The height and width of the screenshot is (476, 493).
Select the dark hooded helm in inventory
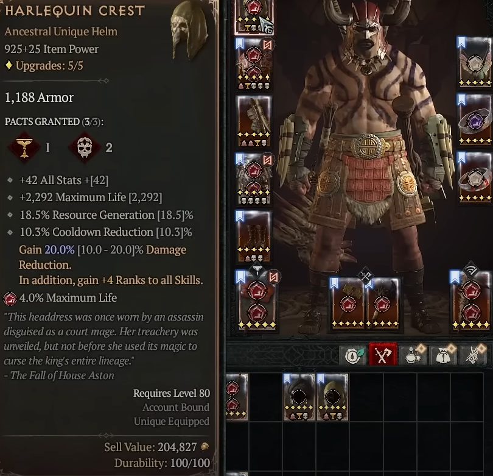(x=299, y=397)
